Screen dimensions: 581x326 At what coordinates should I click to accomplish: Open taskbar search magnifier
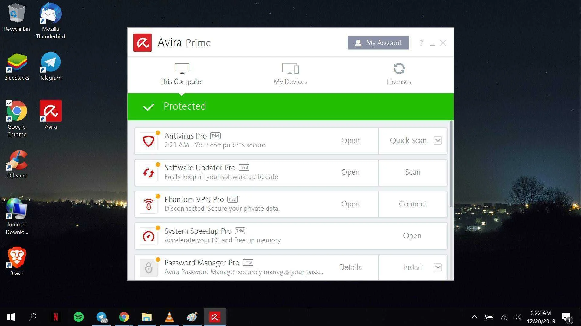[x=33, y=317]
